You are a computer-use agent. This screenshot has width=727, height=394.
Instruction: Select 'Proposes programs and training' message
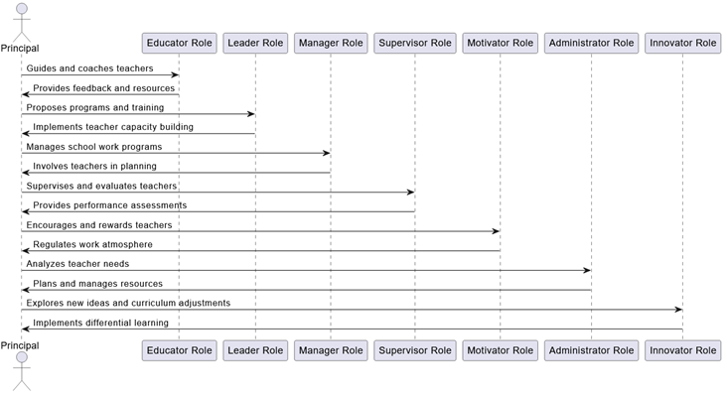click(x=95, y=107)
